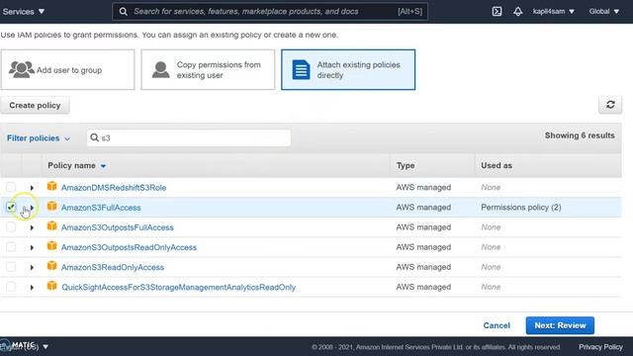The width and height of the screenshot is (633, 356).
Task: Open the AmazonS3ReadOnlyAccess policy link
Action: pyautogui.click(x=113, y=267)
